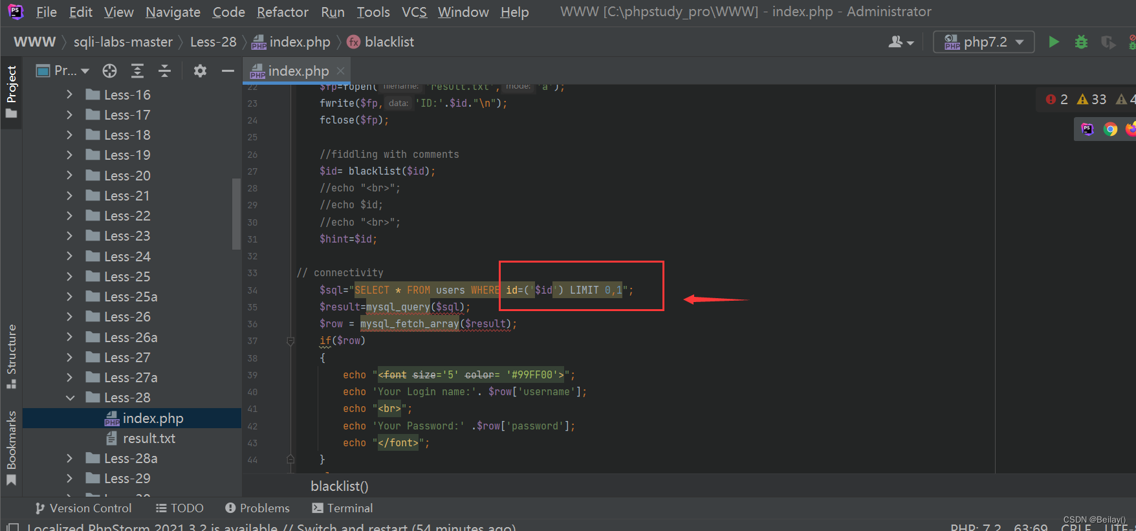This screenshot has height=531, width=1136.
Task: Expand the Less-23 folder
Action: coord(70,236)
